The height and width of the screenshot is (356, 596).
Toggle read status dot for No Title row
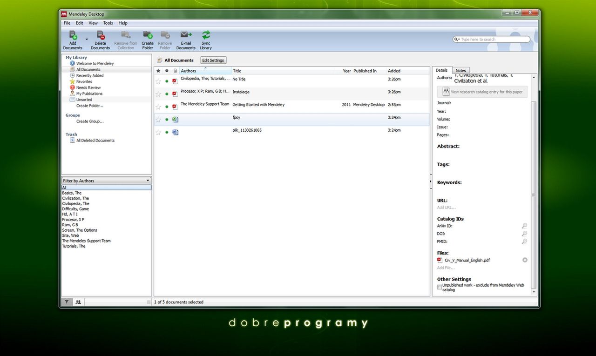[x=167, y=81]
